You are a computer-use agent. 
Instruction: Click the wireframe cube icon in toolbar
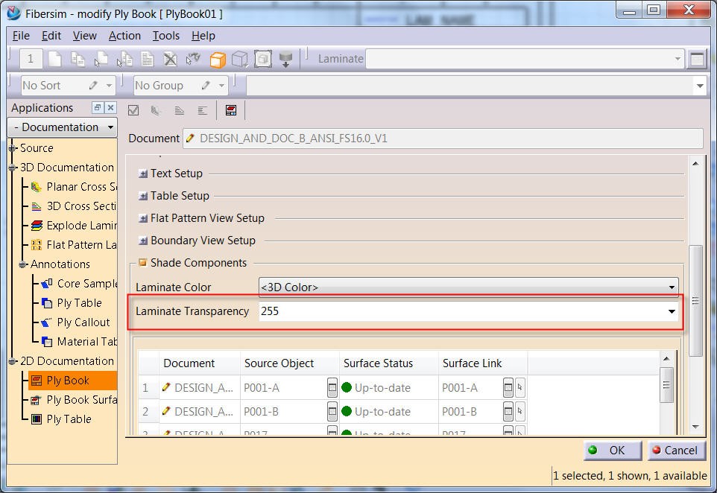click(241, 59)
